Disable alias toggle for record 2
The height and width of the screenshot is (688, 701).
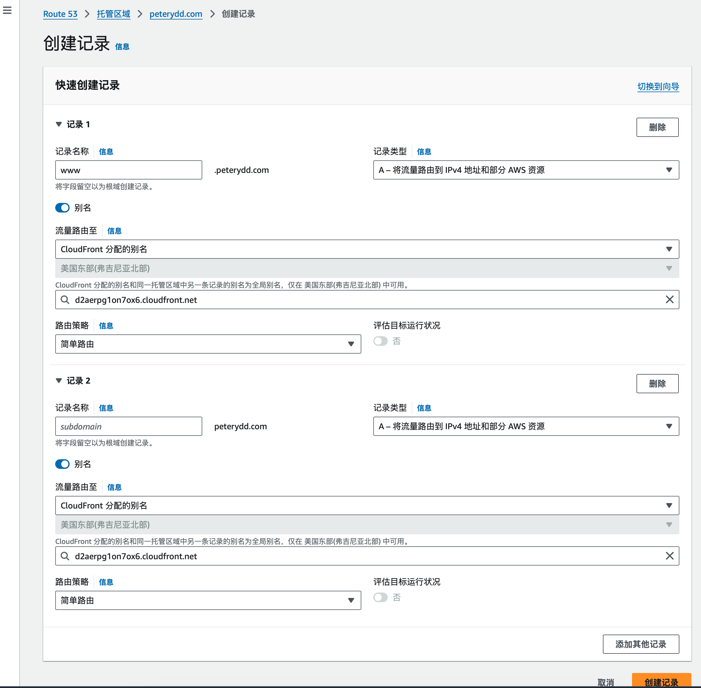tap(62, 464)
